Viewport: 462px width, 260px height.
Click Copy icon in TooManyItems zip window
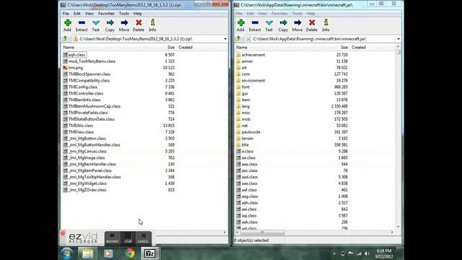[110, 22]
